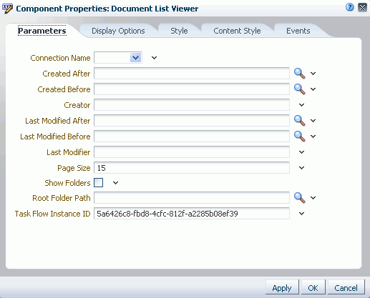This screenshot has width=370, height=298.
Task: Confirm with the OK button
Action: 313,288
